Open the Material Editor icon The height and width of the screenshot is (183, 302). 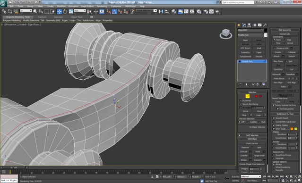tap(199, 11)
